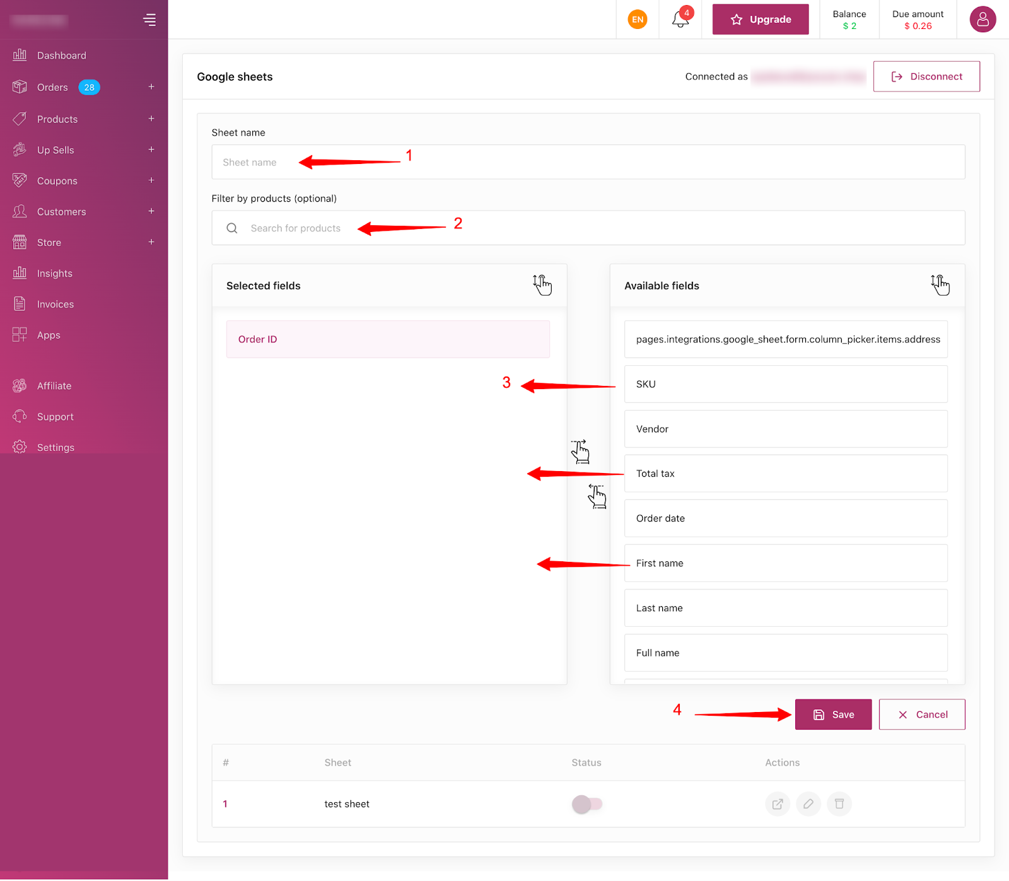Open Apps menu item
1009x881 pixels.
pos(49,335)
